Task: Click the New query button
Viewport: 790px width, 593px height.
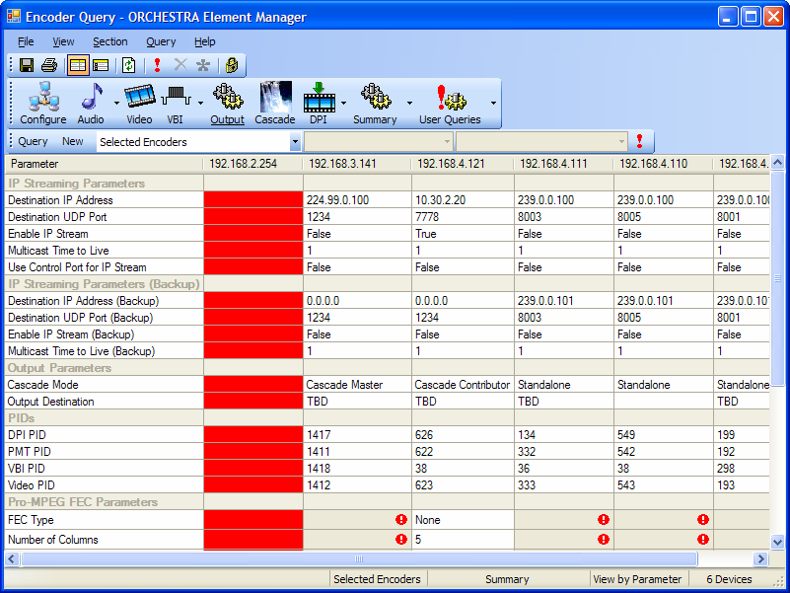Action: click(73, 142)
